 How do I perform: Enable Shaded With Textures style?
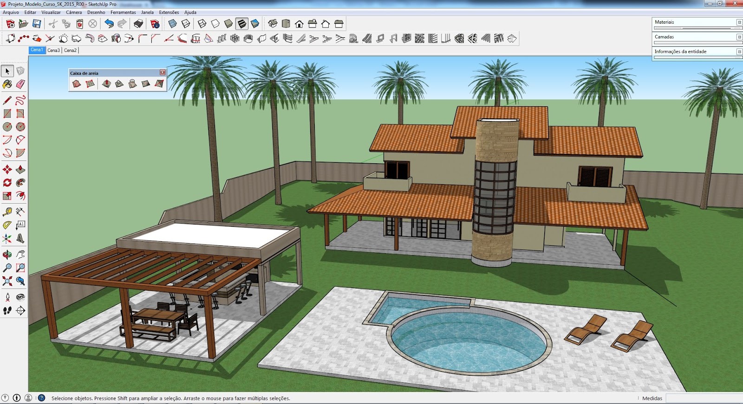[242, 24]
